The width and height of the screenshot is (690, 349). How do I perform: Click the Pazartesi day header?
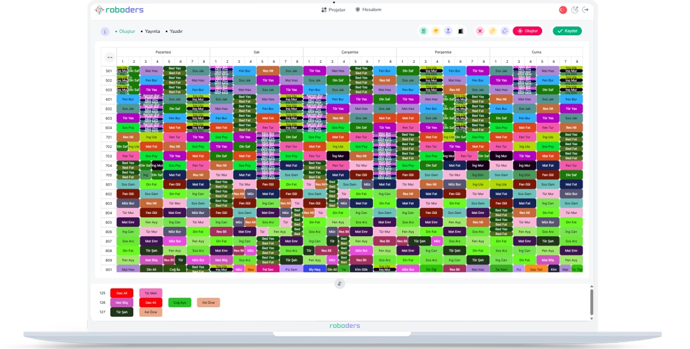(163, 52)
